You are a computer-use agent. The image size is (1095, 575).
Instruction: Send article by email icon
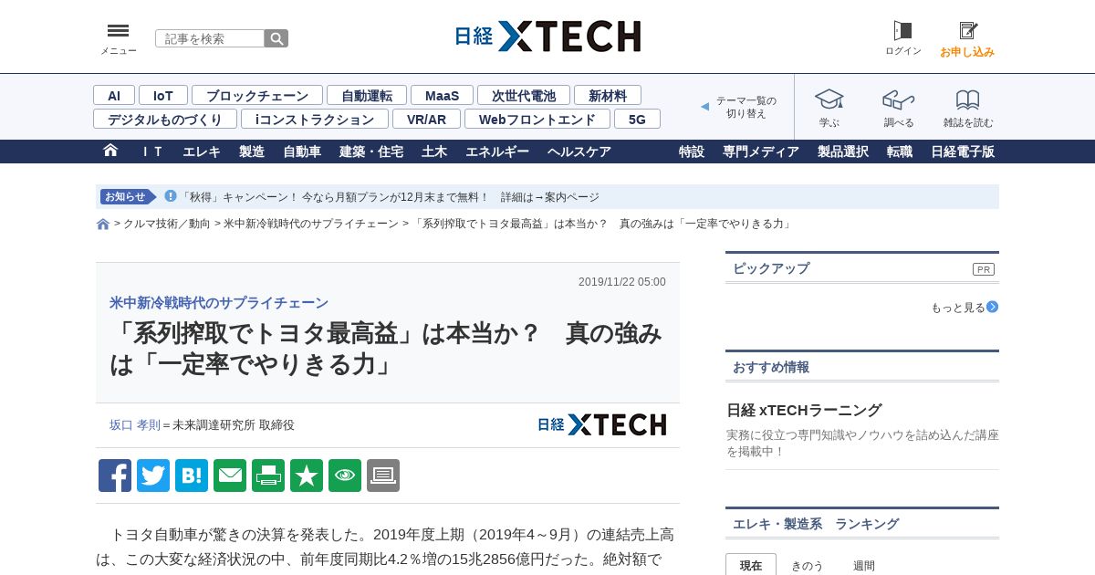pyautogui.click(x=230, y=476)
